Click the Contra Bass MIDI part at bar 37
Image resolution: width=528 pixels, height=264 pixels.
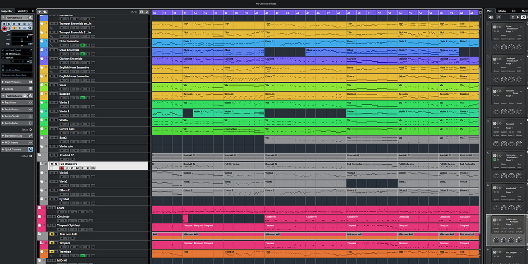click(x=244, y=131)
